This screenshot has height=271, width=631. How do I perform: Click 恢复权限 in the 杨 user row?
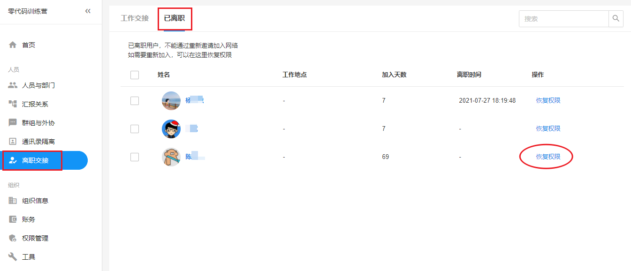point(548,100)
